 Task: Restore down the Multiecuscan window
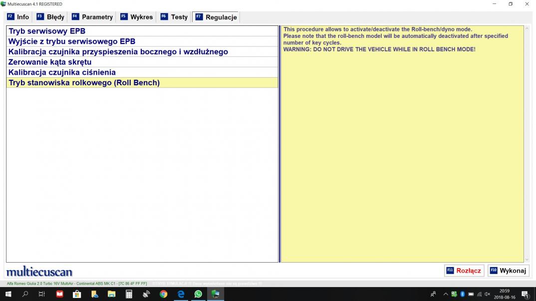click(x=511, y=4)
